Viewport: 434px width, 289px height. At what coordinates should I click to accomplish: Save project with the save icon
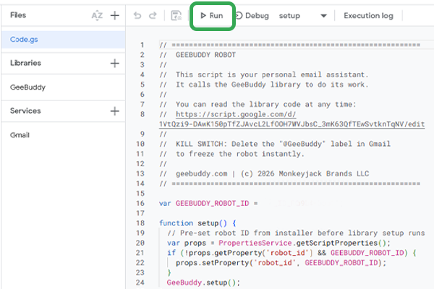pyautogui.click(x=176, y=16)
